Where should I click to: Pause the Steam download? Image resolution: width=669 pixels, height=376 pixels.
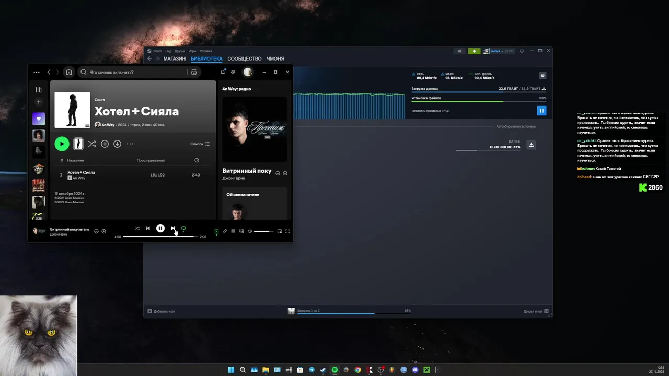(x=541, y=110)
